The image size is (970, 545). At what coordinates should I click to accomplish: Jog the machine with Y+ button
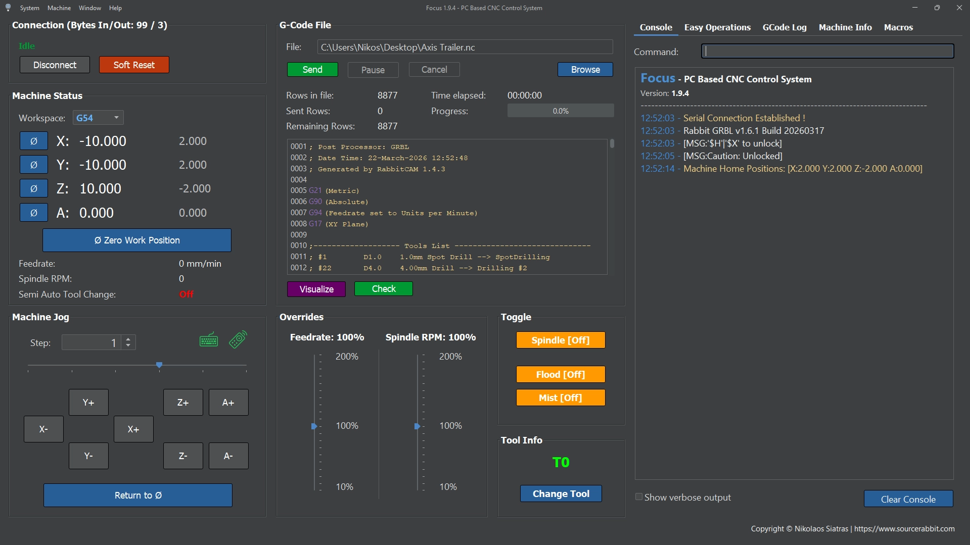pos(88,403)
